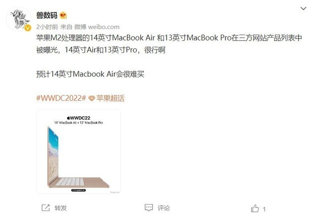Image resolution: width=316 pixels, height=217 pixels.
Task: Click the 预计14英寸Macbook Air text line
Action: [90, 74]
